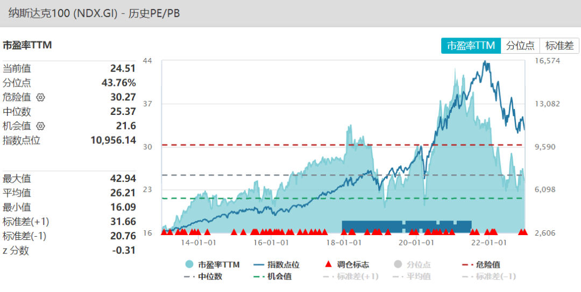The image size is (581, 292).
Task: Enable the 平均值 legend line
Action: pos(412,276)
